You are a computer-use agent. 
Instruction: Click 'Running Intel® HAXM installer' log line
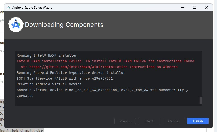47,55
